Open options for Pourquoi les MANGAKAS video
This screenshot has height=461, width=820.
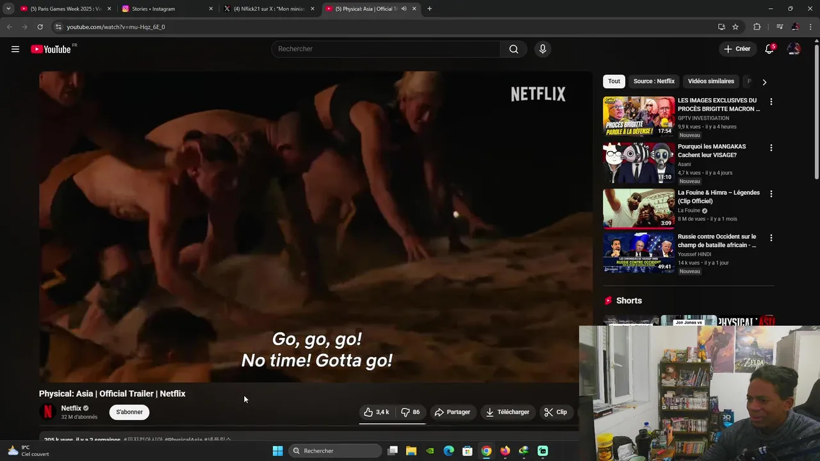tap(771, 148)
